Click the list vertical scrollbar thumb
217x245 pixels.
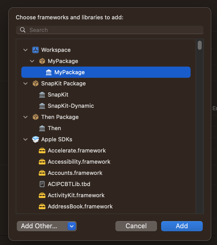(x=200, y=45)
